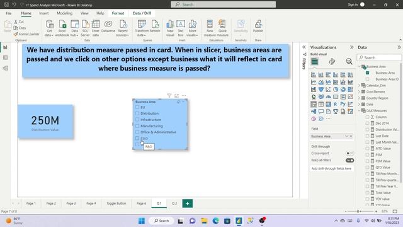Screen dimensions: 403x227
Task: Select the Python visual icon
Action: (343, 104)
